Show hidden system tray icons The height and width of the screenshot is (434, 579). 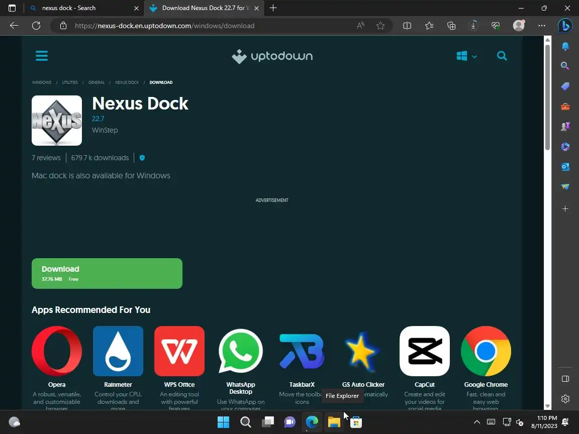tap(476, 422)
